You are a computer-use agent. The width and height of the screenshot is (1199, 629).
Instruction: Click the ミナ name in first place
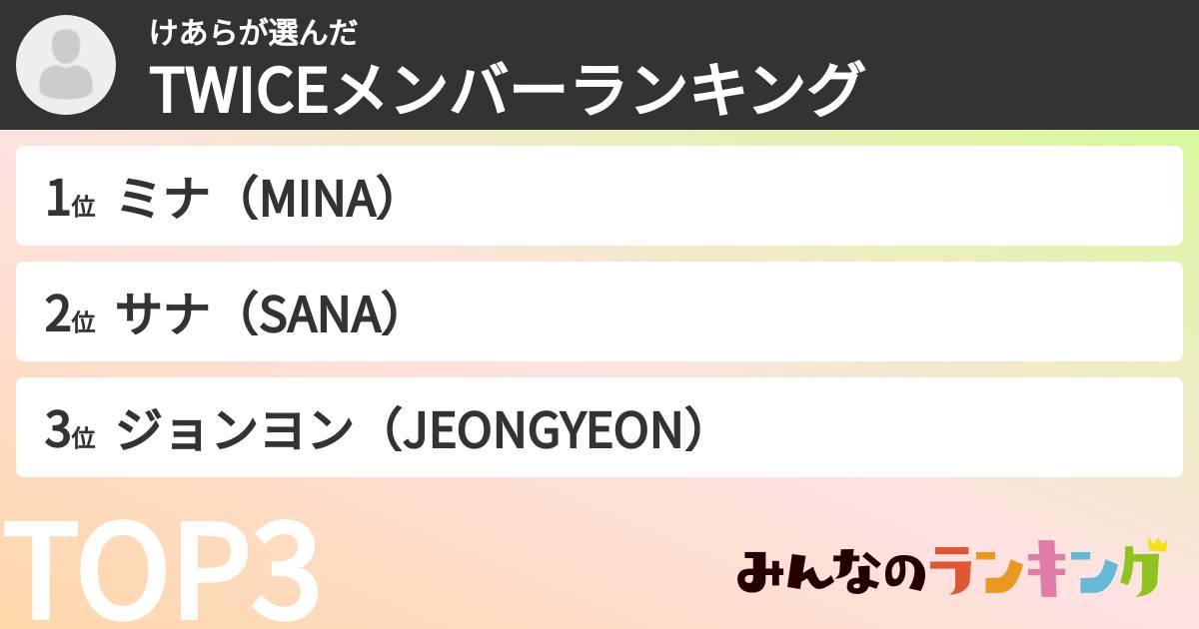pos(163,202)
